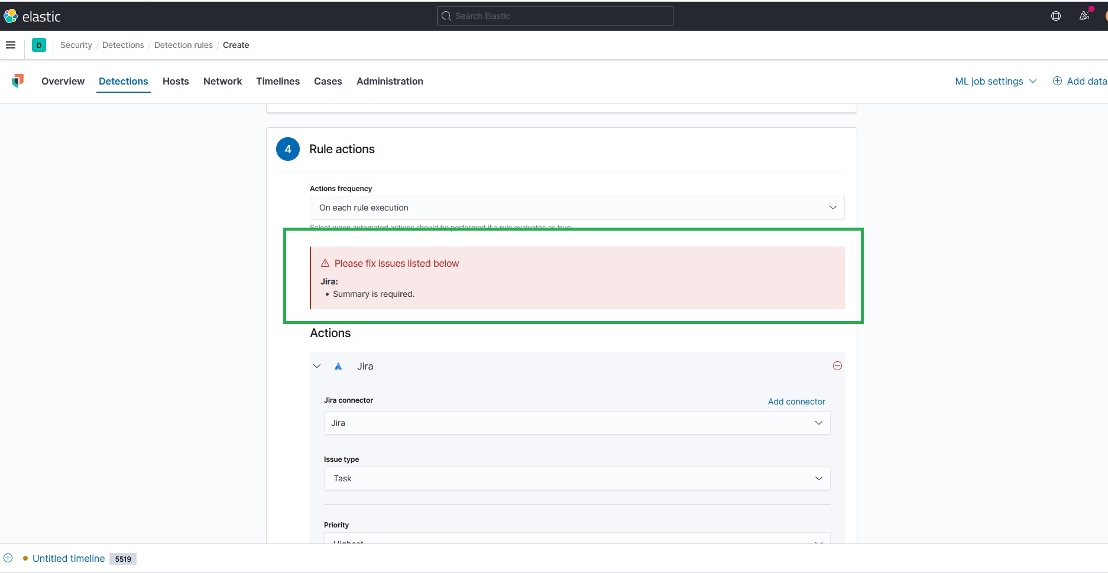Screen dimensions: 1108x573
Task: Click the Elastic logo
Action: coord(10,16)
